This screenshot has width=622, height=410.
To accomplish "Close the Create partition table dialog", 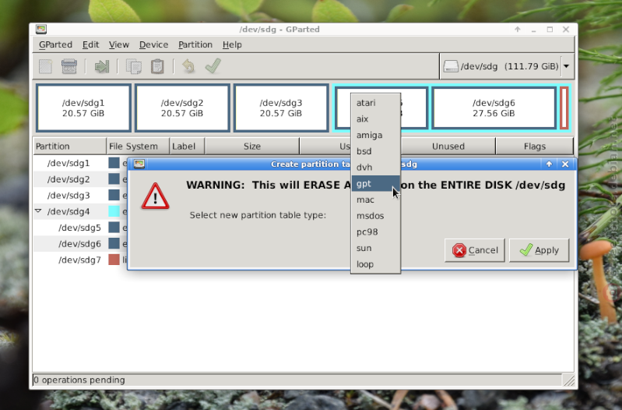I will (x=565, y=164).
